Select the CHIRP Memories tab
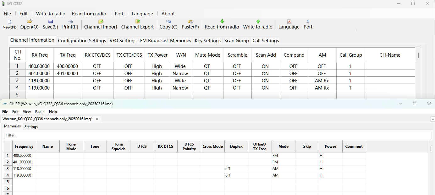Screen dimensions: 435x195 (x=12, y=126)
